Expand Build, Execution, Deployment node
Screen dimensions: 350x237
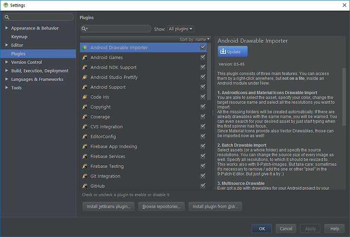[x=6, y=70]
